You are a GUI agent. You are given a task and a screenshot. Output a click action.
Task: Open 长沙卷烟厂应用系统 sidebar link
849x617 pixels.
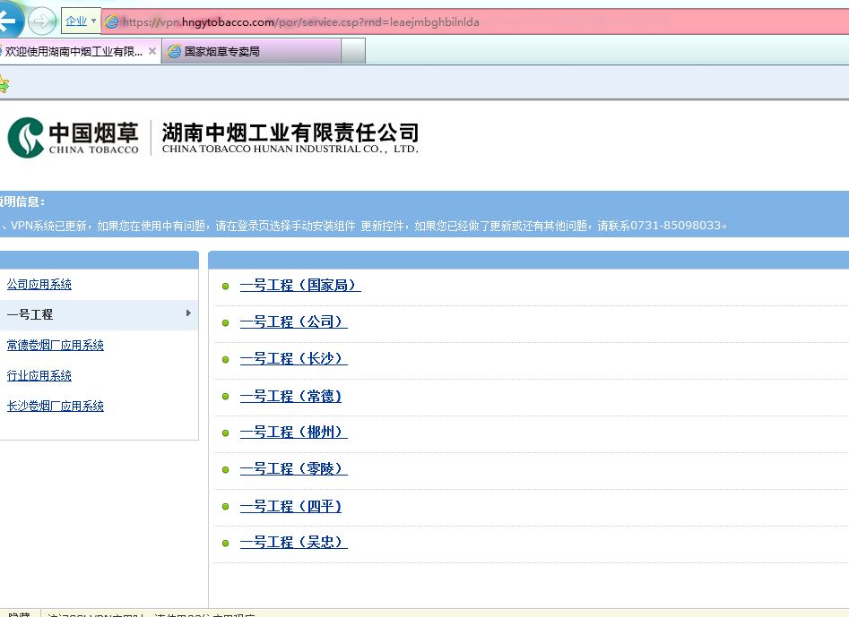(x=56, y=406)
